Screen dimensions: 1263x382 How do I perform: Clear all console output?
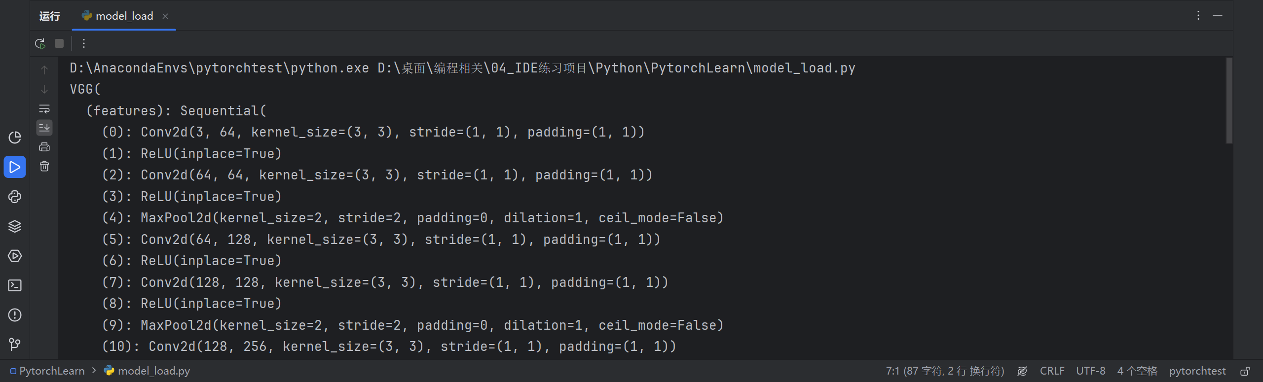coord(44,166)
